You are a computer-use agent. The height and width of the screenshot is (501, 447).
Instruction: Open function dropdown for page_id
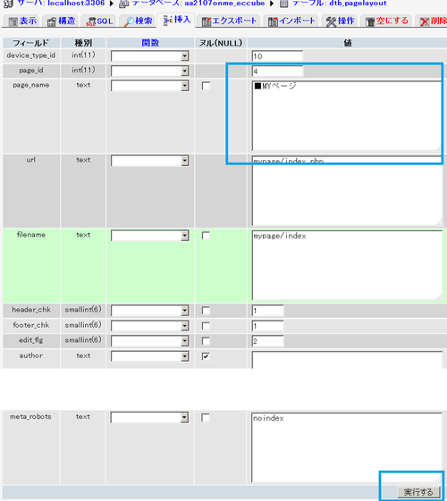click(x=150, y=71)
